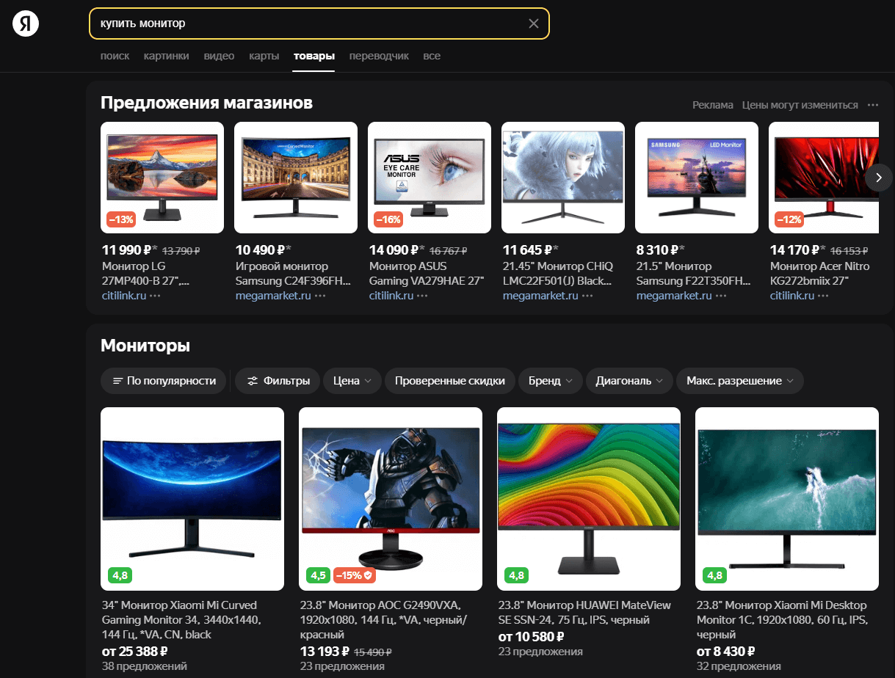Visit citilink.ru link under Acer Nitro
The image size is (895, 678).
click(x=791, y=296)
